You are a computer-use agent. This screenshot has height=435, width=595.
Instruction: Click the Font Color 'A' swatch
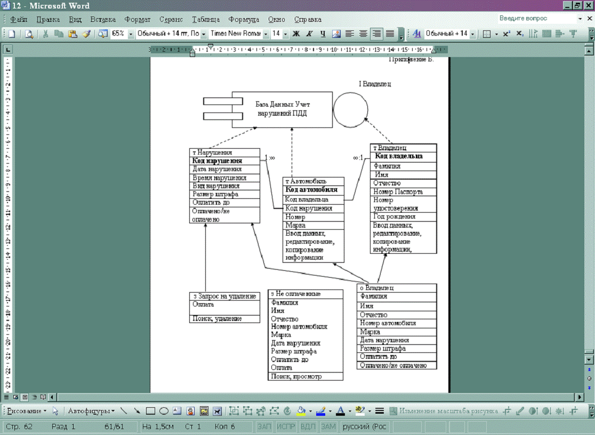coord(340,411)
